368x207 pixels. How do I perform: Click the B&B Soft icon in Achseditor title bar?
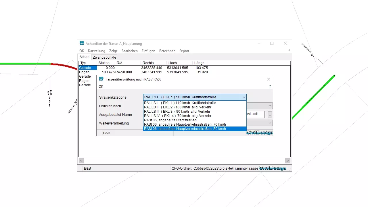(82, 43)
